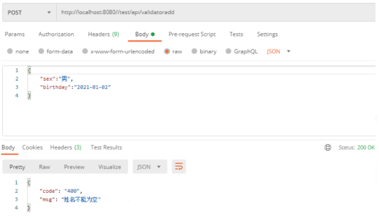
Task: Open the orange JSON format dropdown
Action: pyautogui.click(x=278, y=51)
